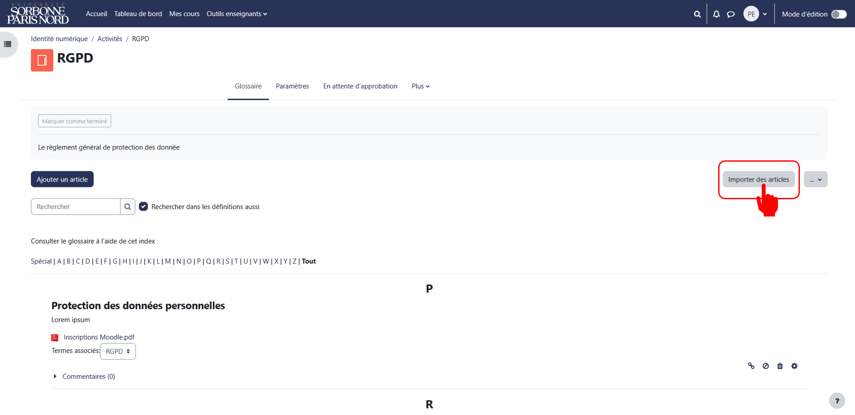Screen dimensions: 855x415
Task: Open the search magnifier in top bar
Action: tap(697, 14)
